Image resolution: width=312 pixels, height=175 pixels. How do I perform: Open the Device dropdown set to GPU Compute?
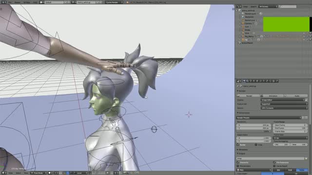pyautogui.click(x=284, y=108)
